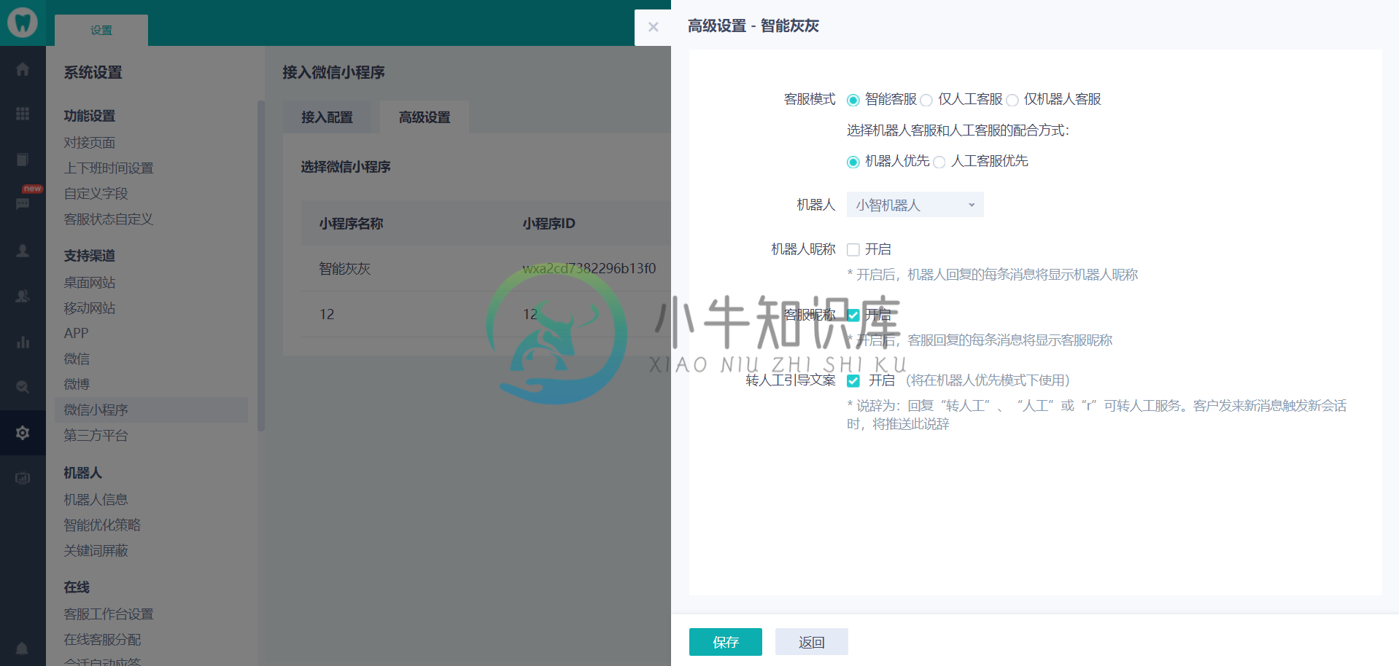Viewport: 1399px width, 666px height.
Task: Open 关键词屏蔽 menu item
Action: pos(96,551)
